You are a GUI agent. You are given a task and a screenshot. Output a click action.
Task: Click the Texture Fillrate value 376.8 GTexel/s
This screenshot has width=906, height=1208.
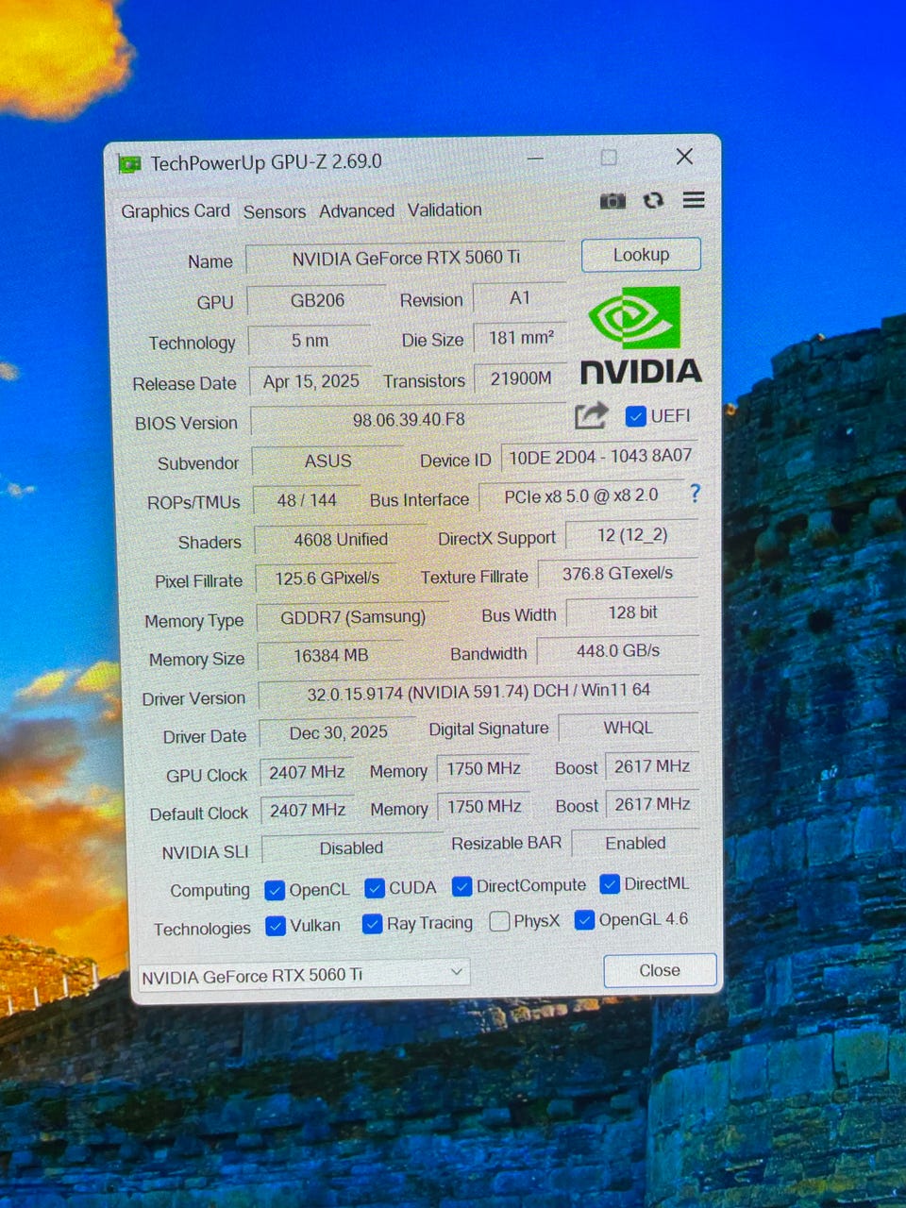pyautogui.click(x=618, y=574)
